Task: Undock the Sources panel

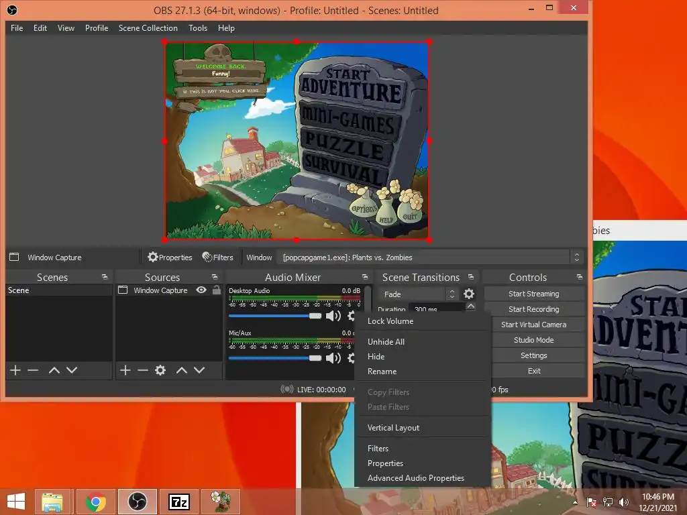Action: tap(214, 277)
